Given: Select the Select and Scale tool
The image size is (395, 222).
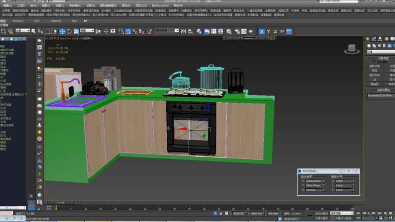Looking at the screenshot, I should [x=76, y=32].
